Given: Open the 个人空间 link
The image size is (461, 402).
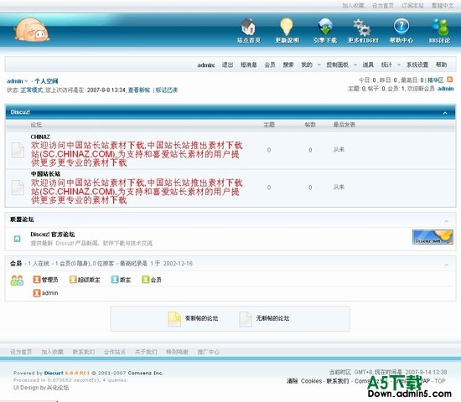Looking at the screenshot, I should (46, 81).
